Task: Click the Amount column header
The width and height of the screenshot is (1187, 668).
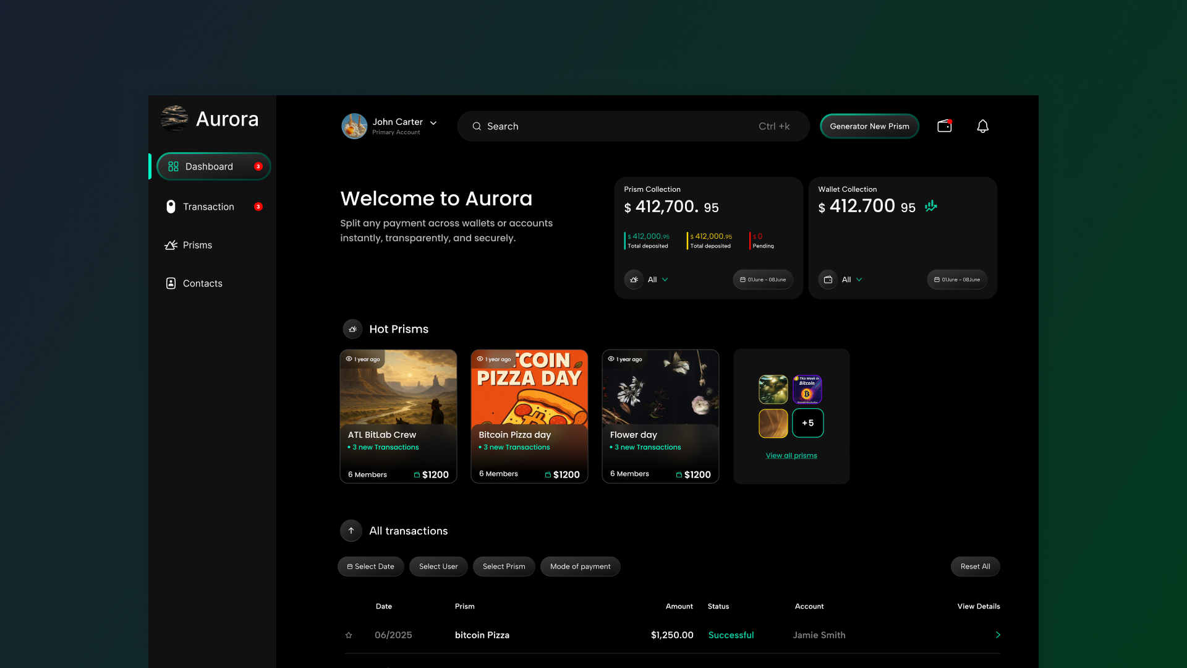Action: click(x=679, y=606)
